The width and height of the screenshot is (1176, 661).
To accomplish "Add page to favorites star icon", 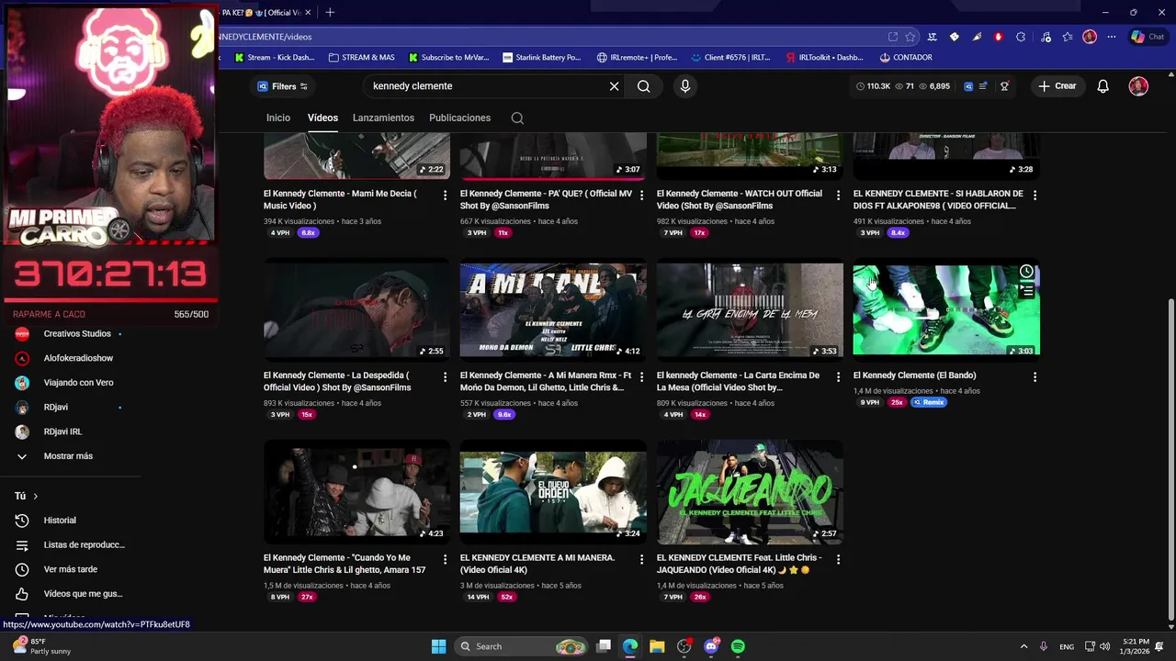I will click(x=910, y=37).
